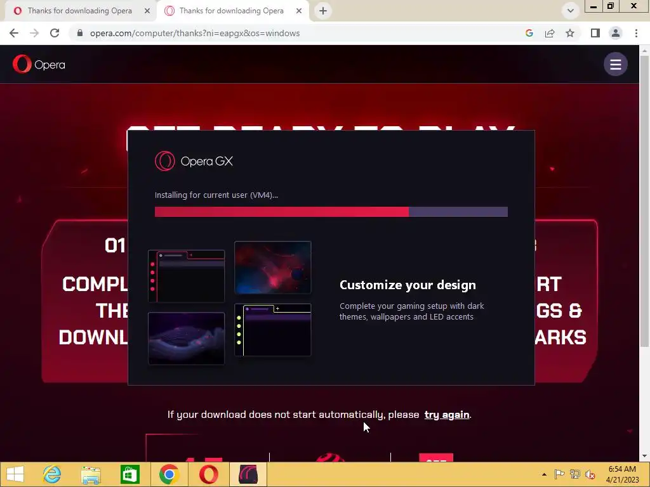Screen dimensions: 650x487
Task: Click Opera icon in taskbar
Action: pos(208,474)
